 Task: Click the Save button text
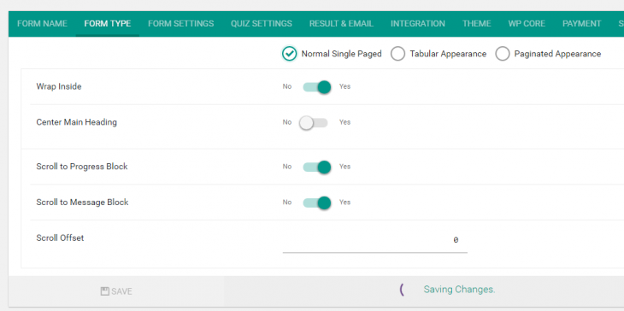coord(121,291)
